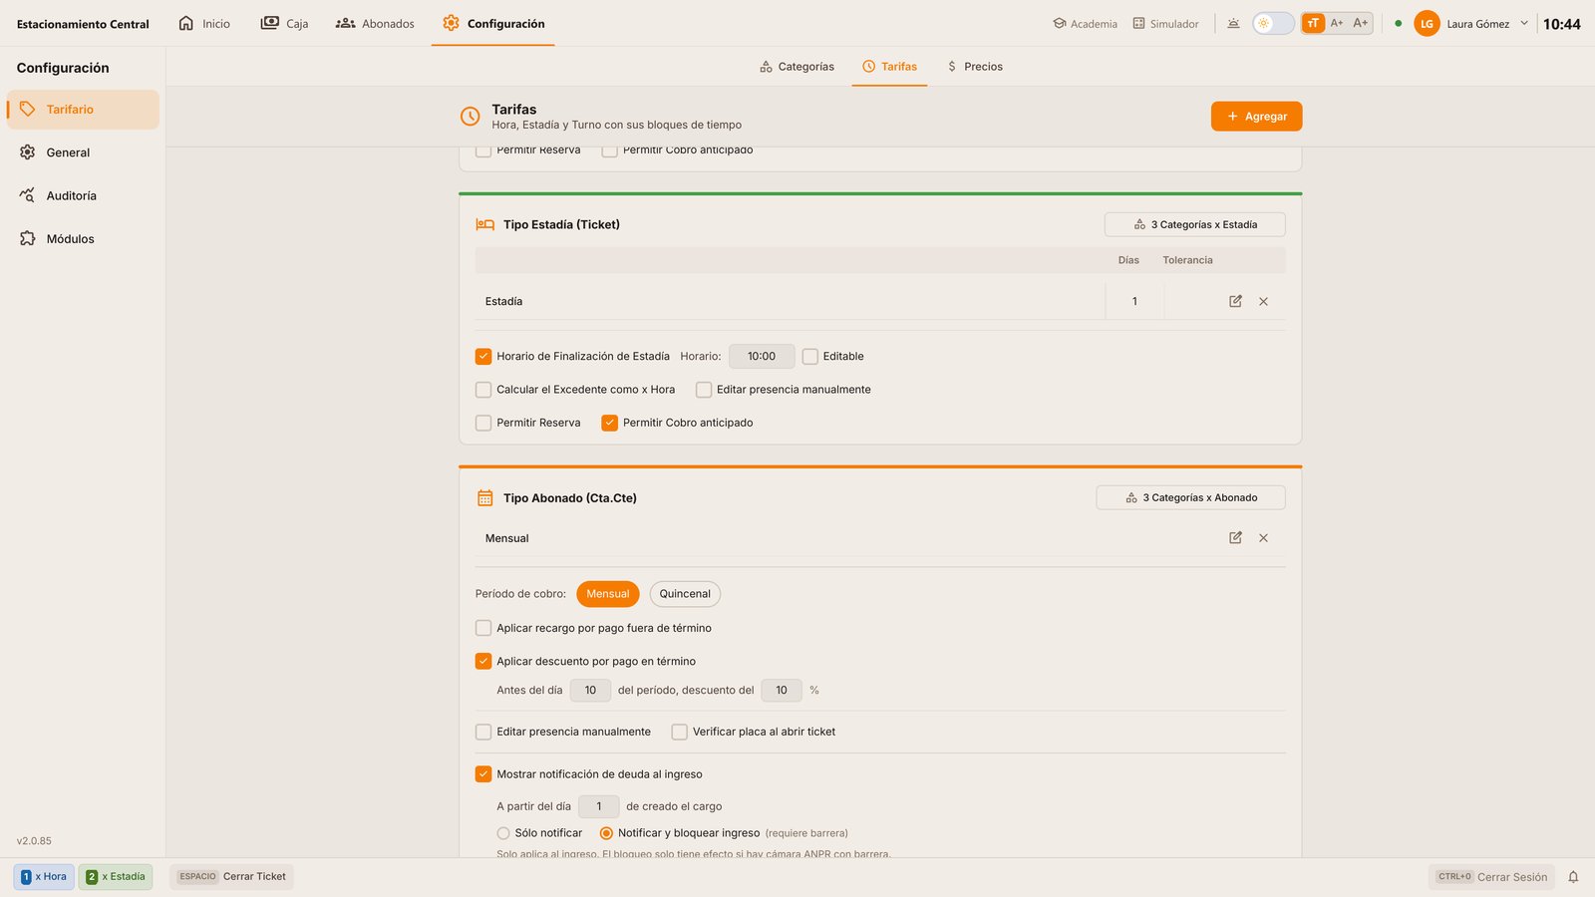Enable Aplicar recargo por pago fuera de término

pos(483,628)
